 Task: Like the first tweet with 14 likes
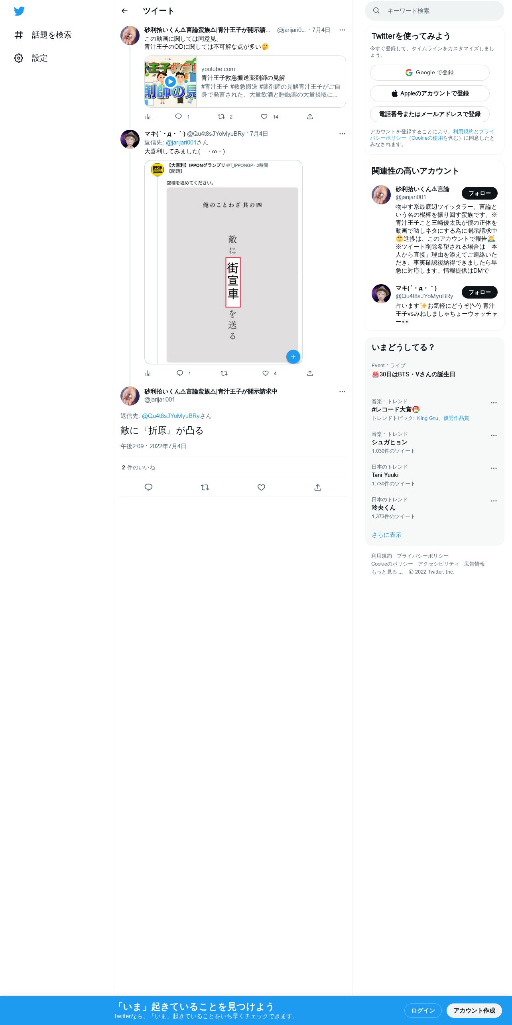tap(264, 117)
